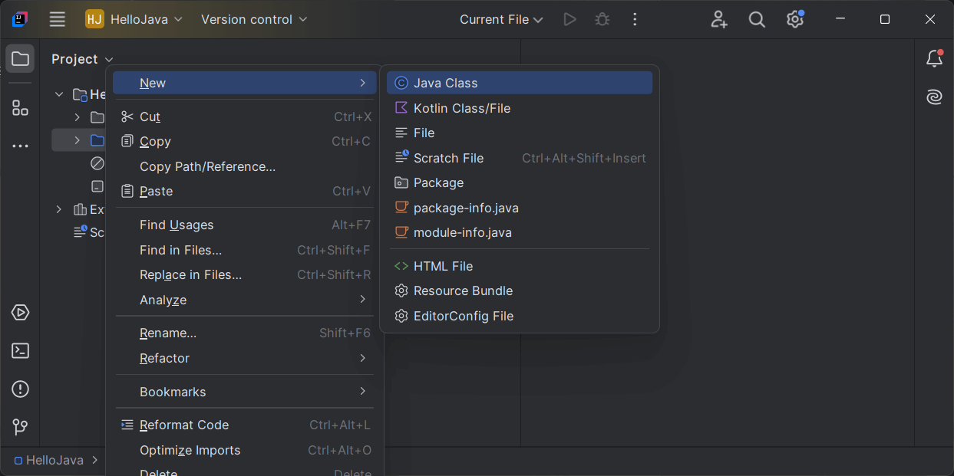Image resolution: width=954 pixels, height=476 pixels.
Task: Open the Refactor submenu
Action: click(x=245, y=358)
